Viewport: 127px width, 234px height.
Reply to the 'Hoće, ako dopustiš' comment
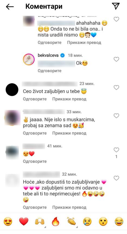[35, 207]
